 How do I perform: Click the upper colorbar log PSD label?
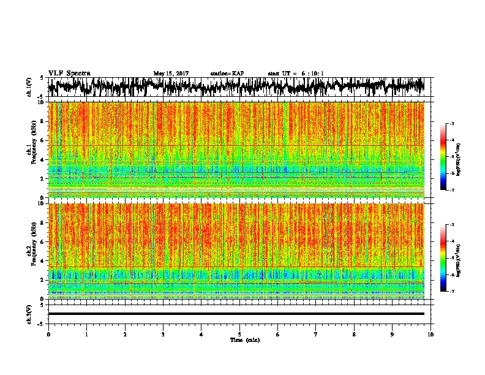(x=459, y=160)
